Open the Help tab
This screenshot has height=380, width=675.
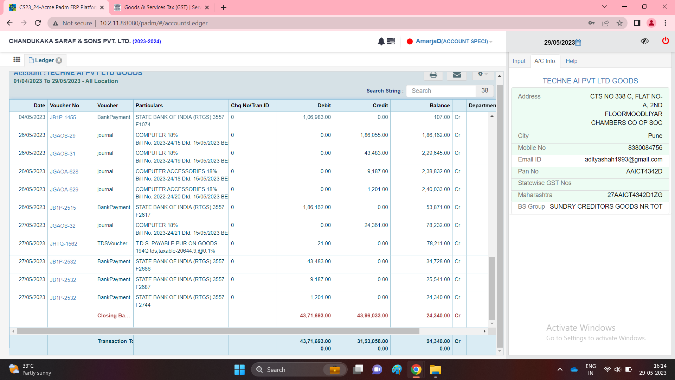(571, 61)
